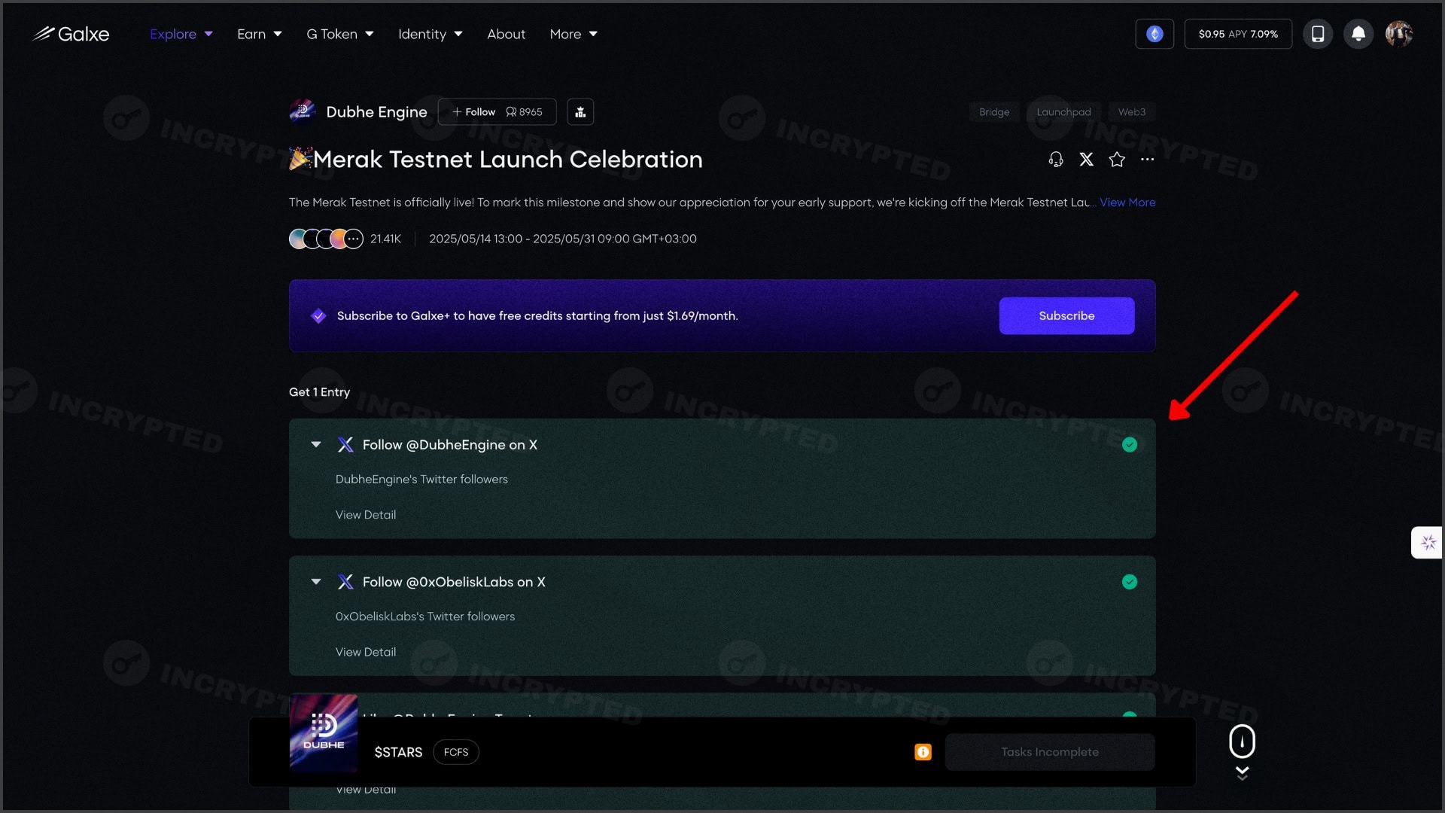Click the DUBHE reward thumbnail
The height and width of the screenshot is (813, 1445).
[324, 733]
